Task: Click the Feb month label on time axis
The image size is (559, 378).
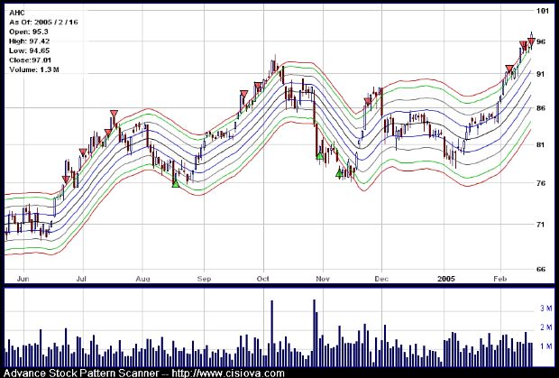Action: (x=500, y=279)
